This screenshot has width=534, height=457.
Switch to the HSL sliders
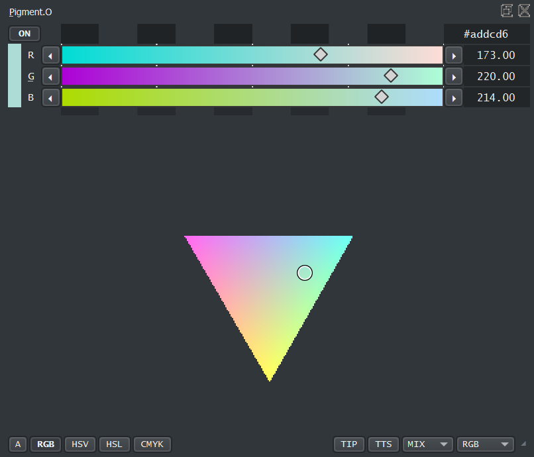[115, 444]
